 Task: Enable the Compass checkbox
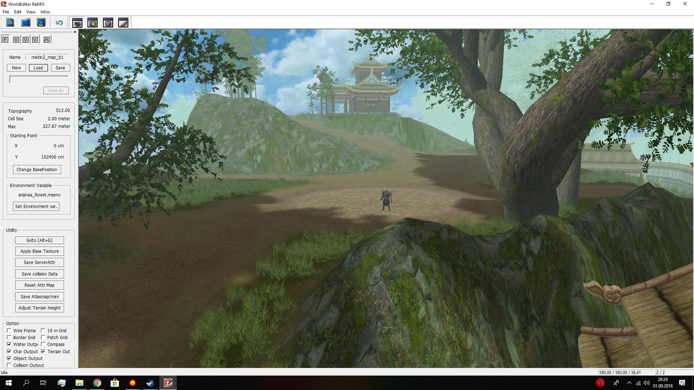click(43, 344)
